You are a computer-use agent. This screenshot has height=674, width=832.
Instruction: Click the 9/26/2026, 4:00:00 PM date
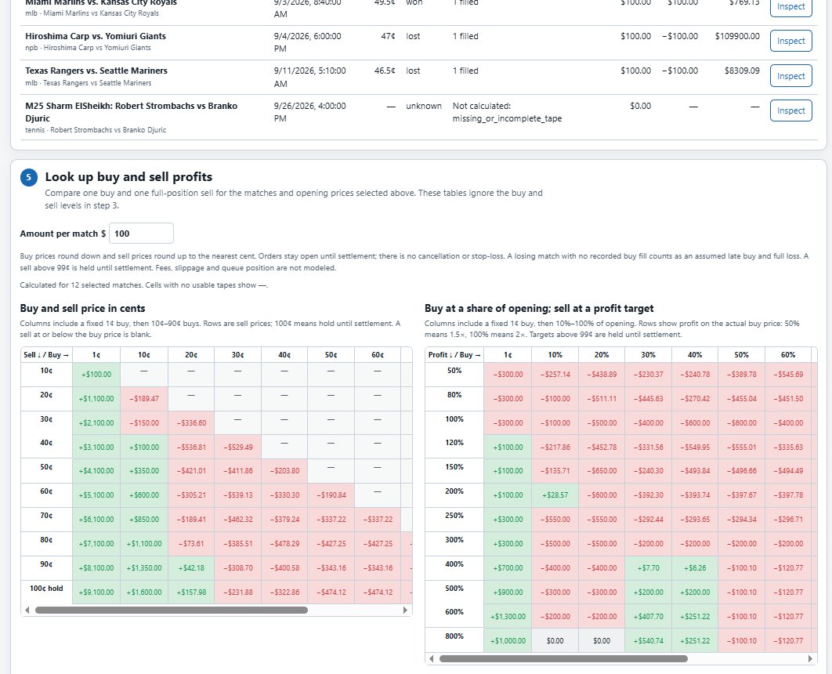pos(310,112)
